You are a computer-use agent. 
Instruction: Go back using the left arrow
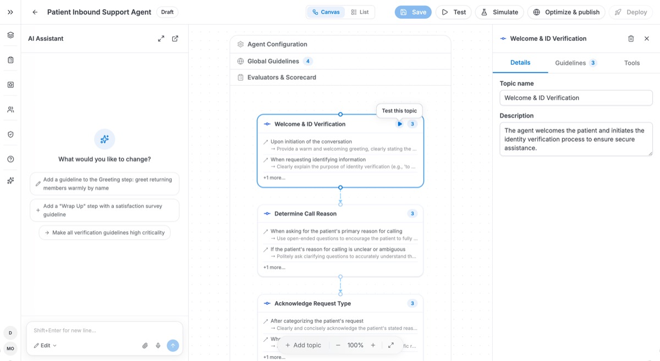coord(35,12)
